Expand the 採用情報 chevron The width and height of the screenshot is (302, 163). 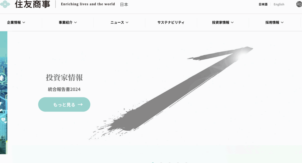[x=282, y=22]
